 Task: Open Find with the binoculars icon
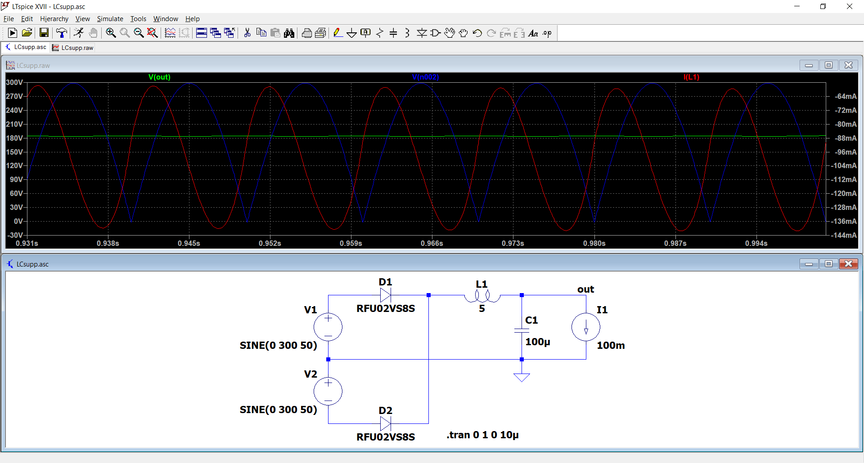click(x=289, y=33)
